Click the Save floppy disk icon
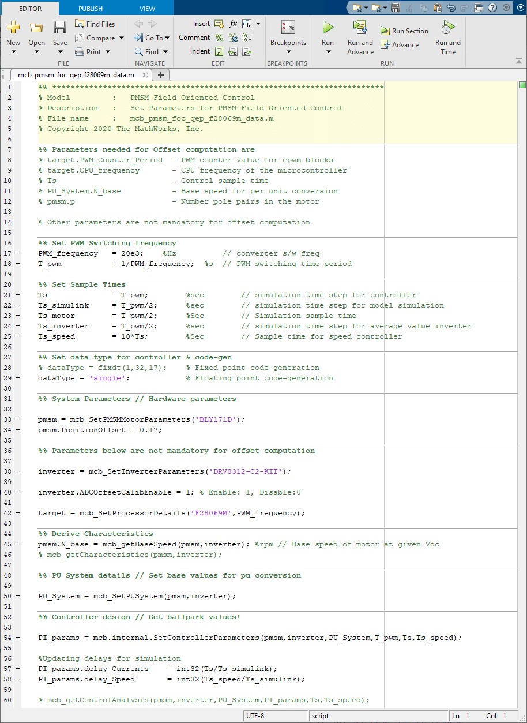The image size is (527, 723). 60,27
